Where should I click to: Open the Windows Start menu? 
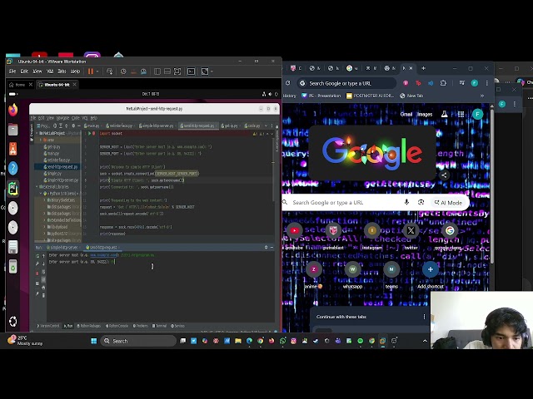tap(94, 341)
